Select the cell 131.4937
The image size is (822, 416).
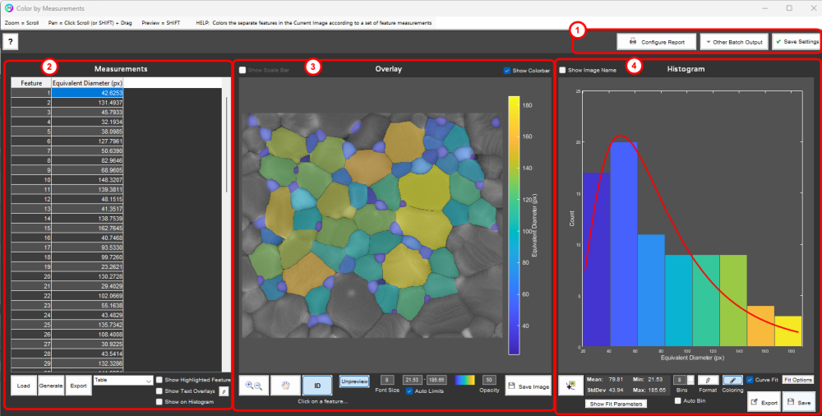88,102
